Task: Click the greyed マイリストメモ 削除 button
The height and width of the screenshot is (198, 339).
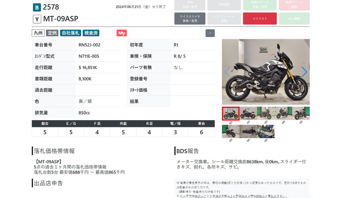Action: pos(224,18)
